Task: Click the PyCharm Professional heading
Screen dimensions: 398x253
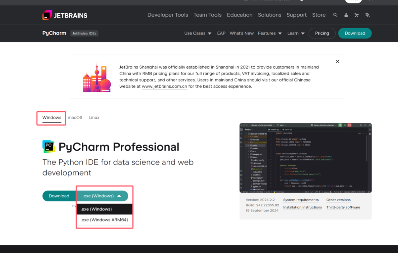Action: click(119, 147)
